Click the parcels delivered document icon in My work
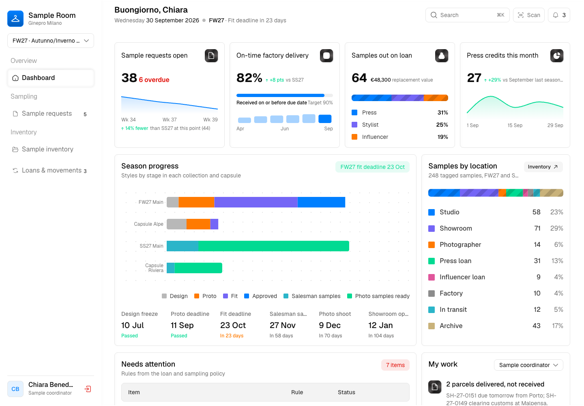This screenshot has width=584, height=406. [x=435, y=387]
